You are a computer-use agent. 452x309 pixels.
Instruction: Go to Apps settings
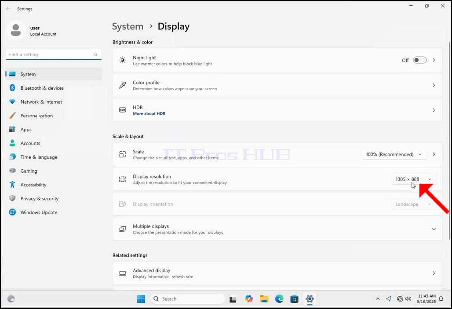[54, 129]
